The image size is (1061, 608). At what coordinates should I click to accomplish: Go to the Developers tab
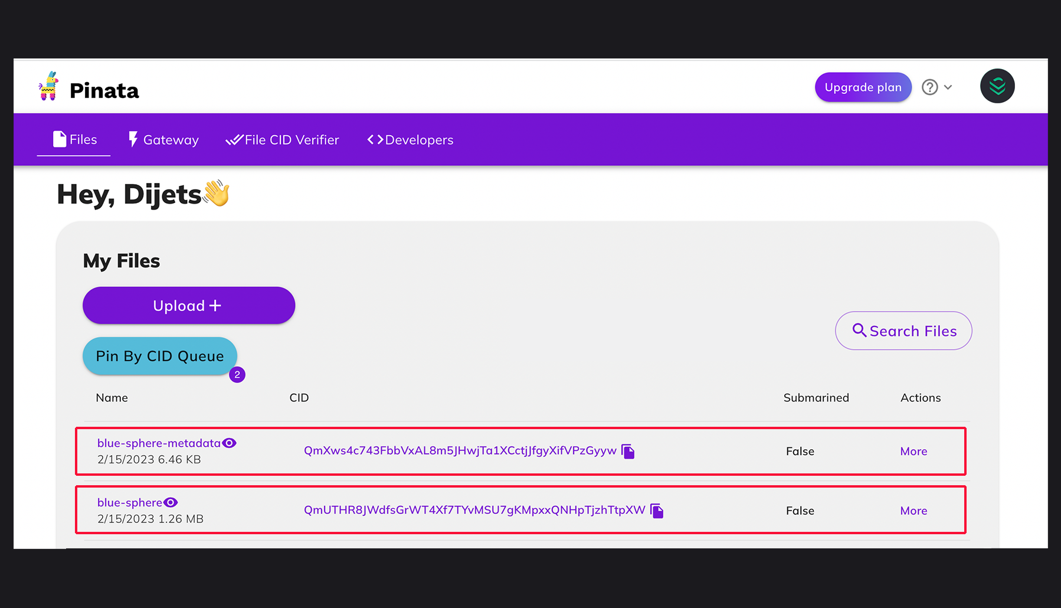tap(411, 140)
